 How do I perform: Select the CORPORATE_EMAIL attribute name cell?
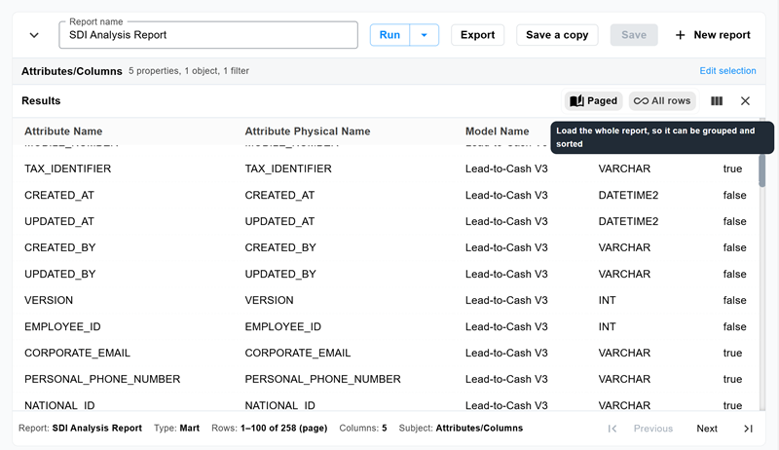(x=77, y=354)
